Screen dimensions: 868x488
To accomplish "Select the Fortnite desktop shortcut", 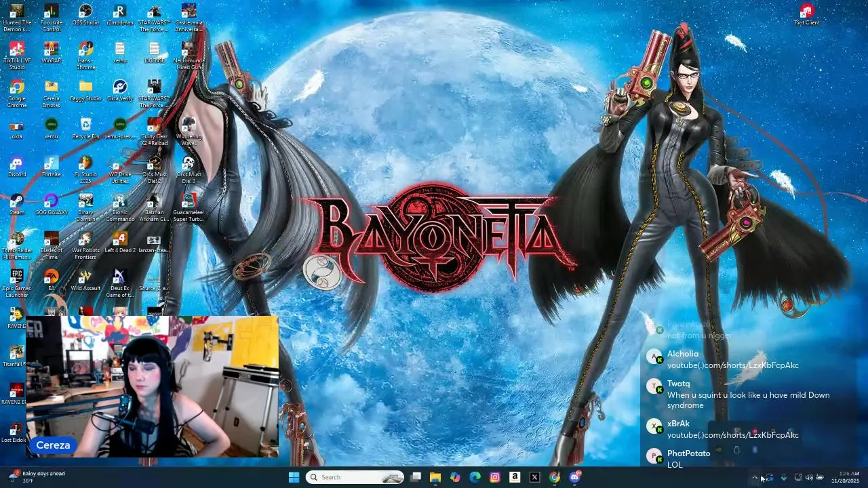I will coord(52,167).
